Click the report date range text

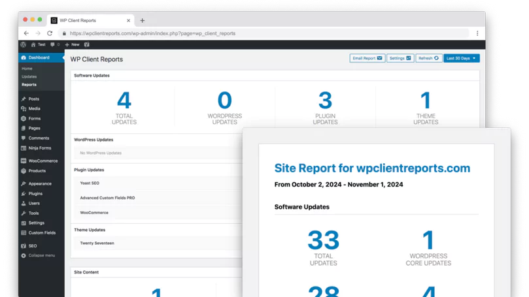coord(338,185)
